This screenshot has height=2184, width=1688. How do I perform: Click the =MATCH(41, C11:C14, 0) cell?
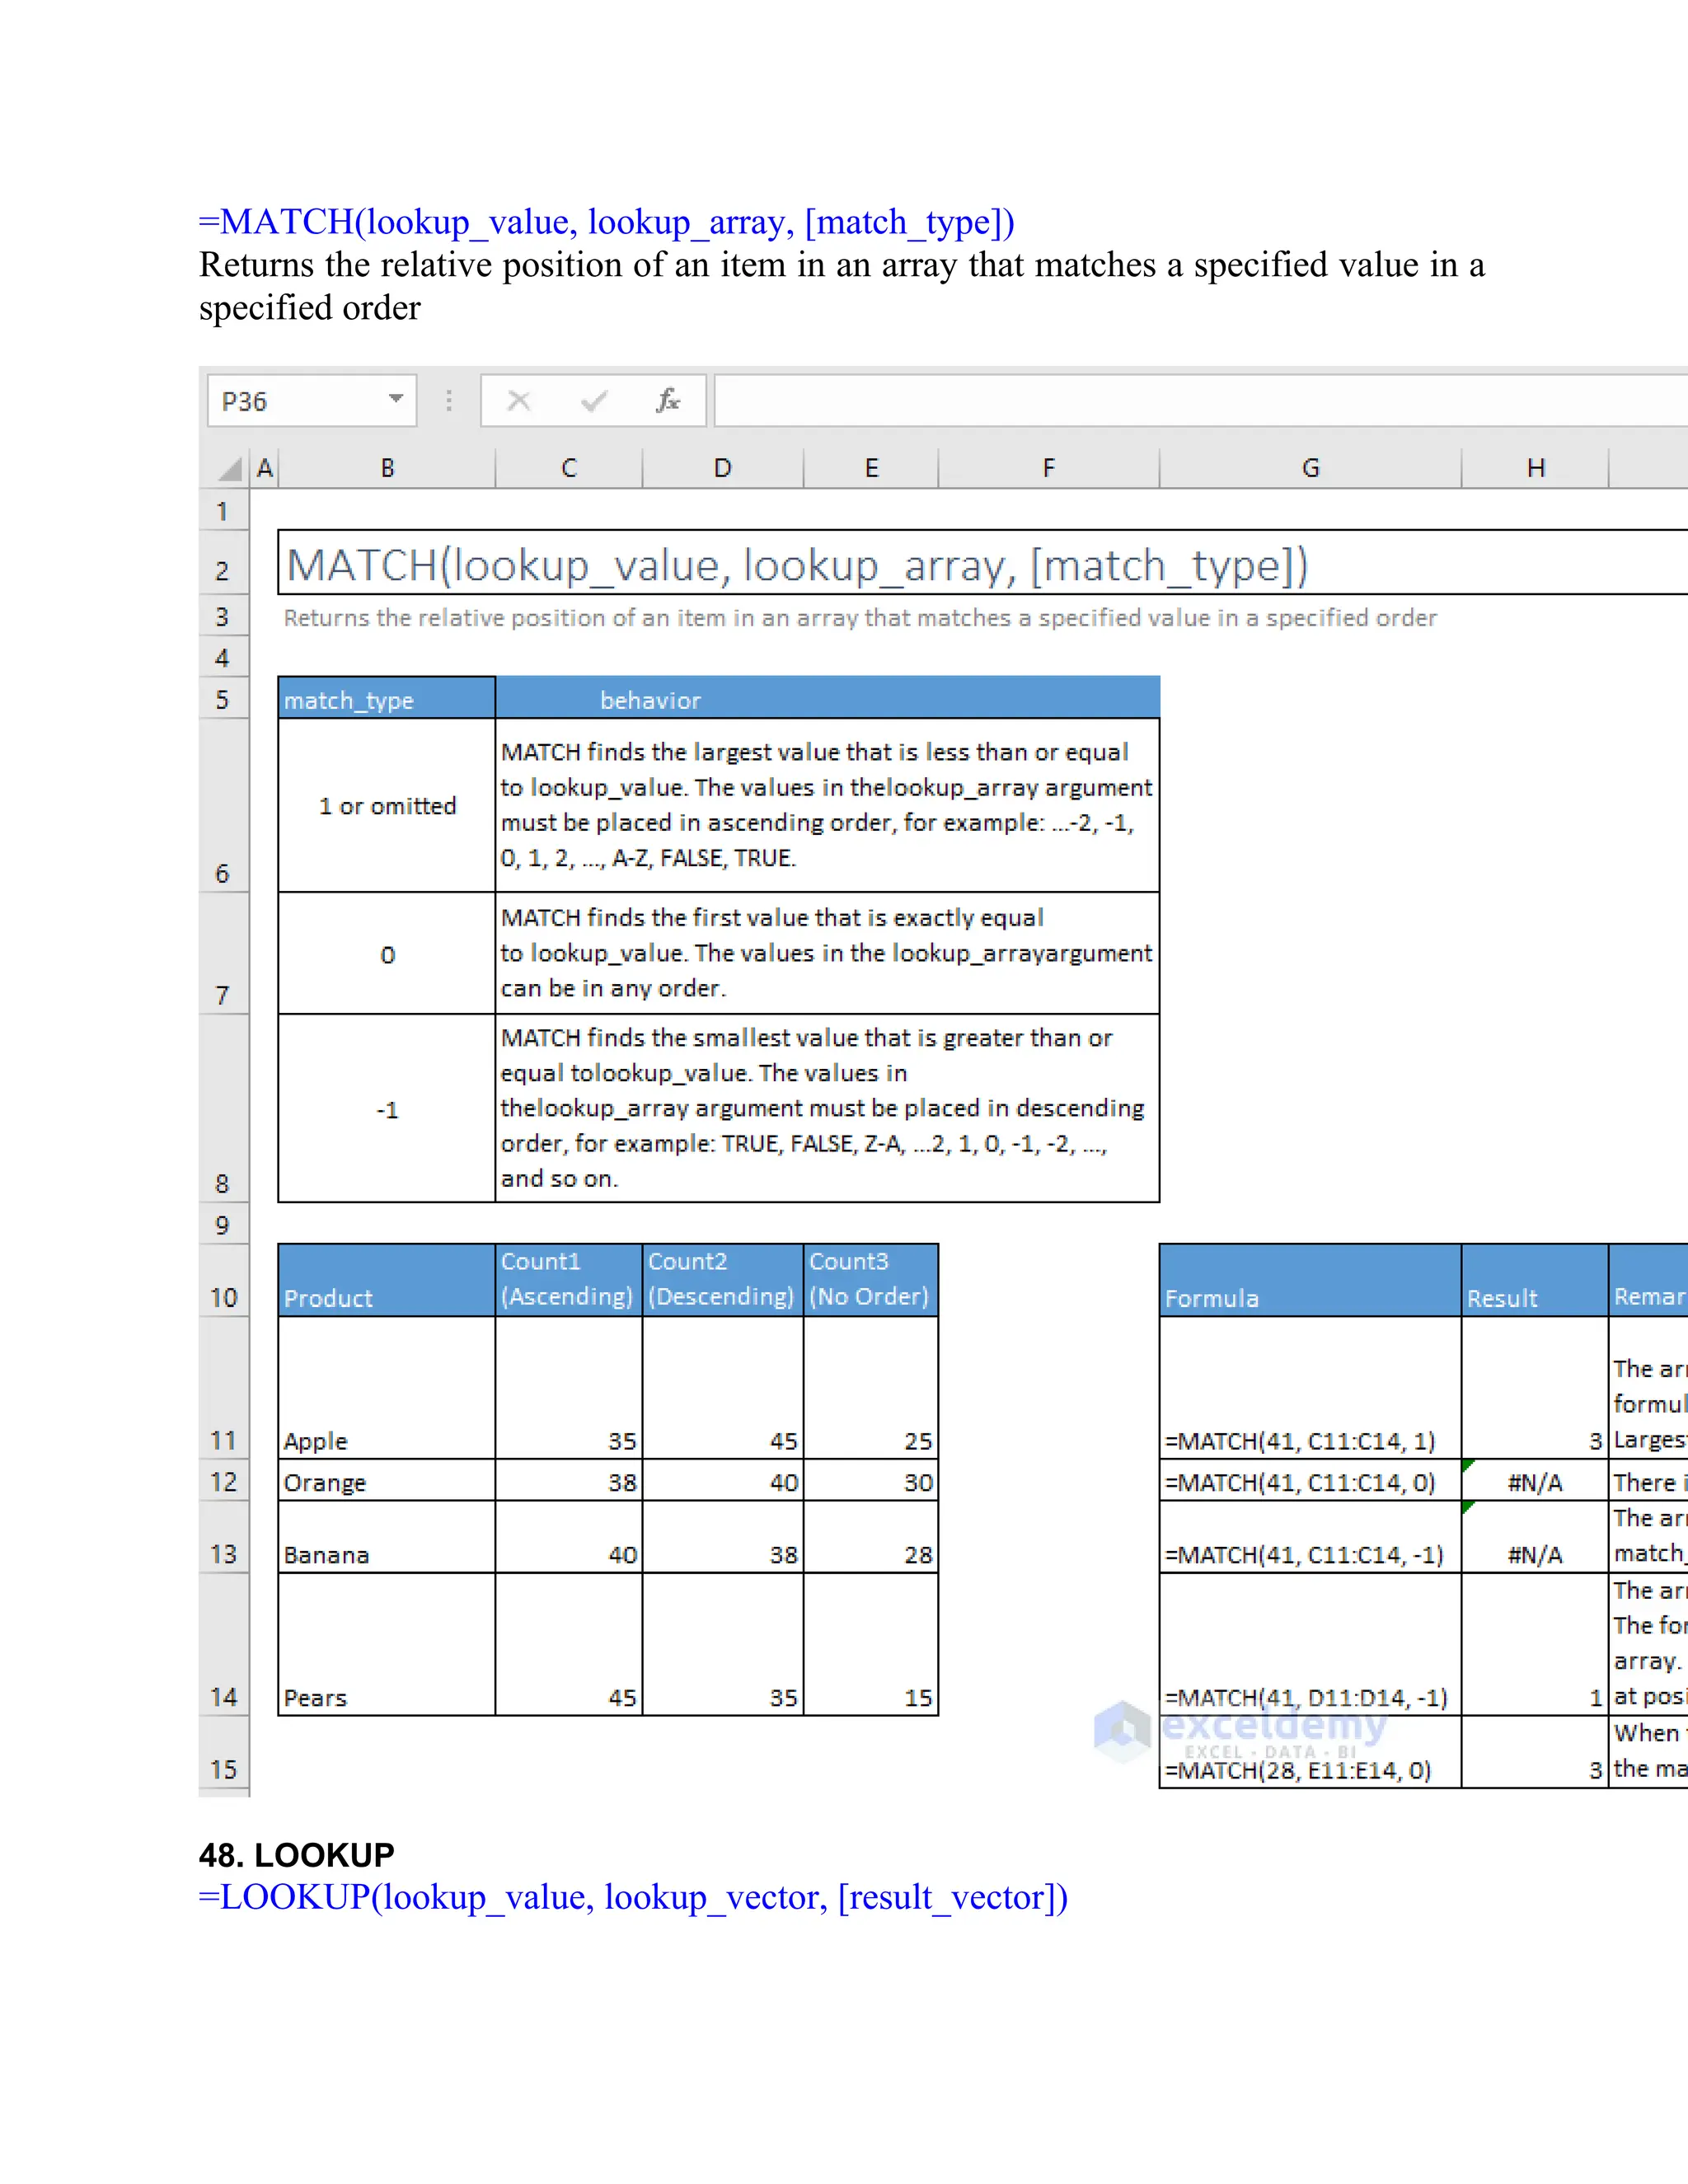[x=1310, y=1481]
